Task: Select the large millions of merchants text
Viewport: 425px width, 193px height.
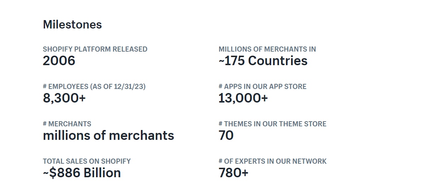Action: coord(108,136)
